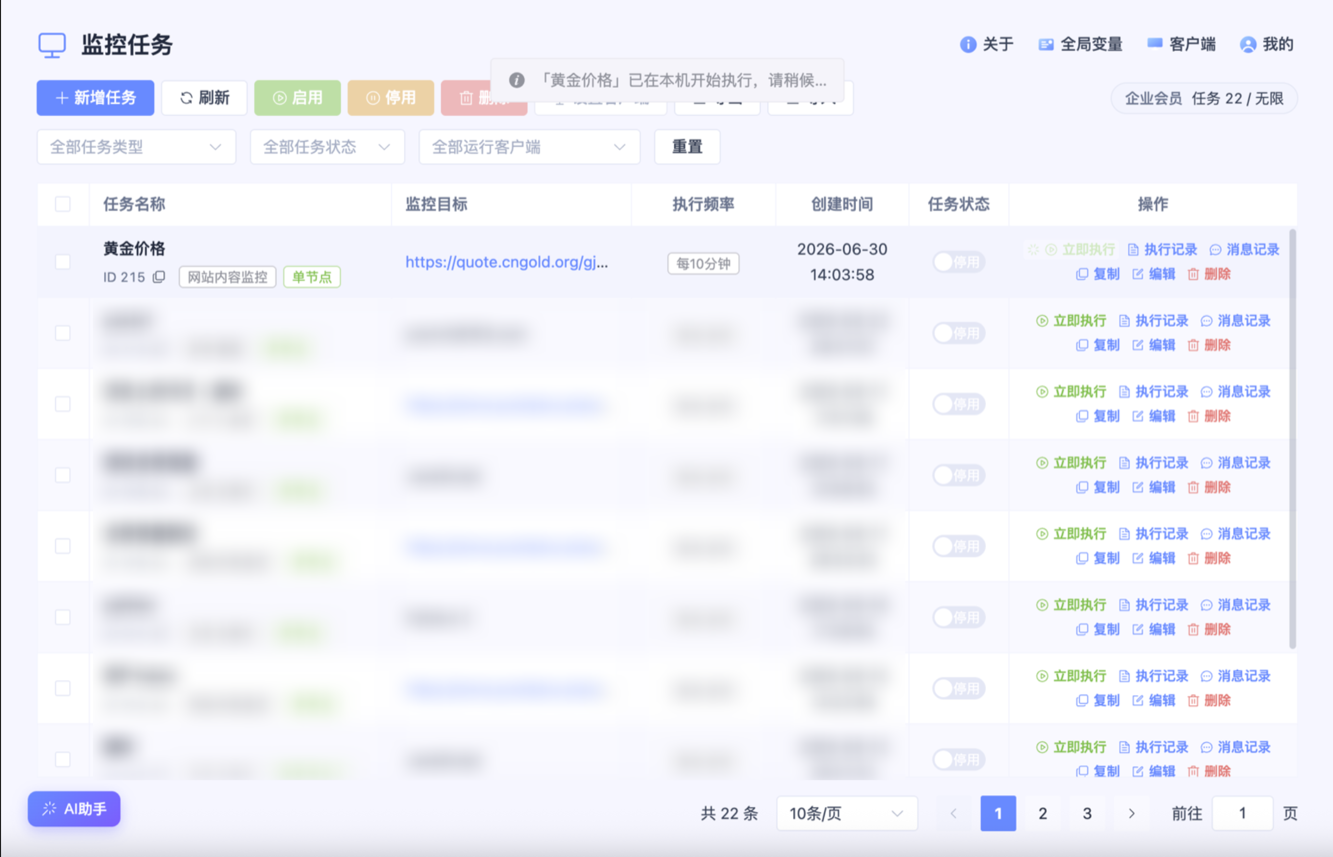
Task: Go to page 2 in pagination
Action: (1042, 813)
